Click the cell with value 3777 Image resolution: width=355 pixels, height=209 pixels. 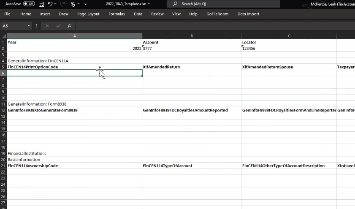pos(192,49)
